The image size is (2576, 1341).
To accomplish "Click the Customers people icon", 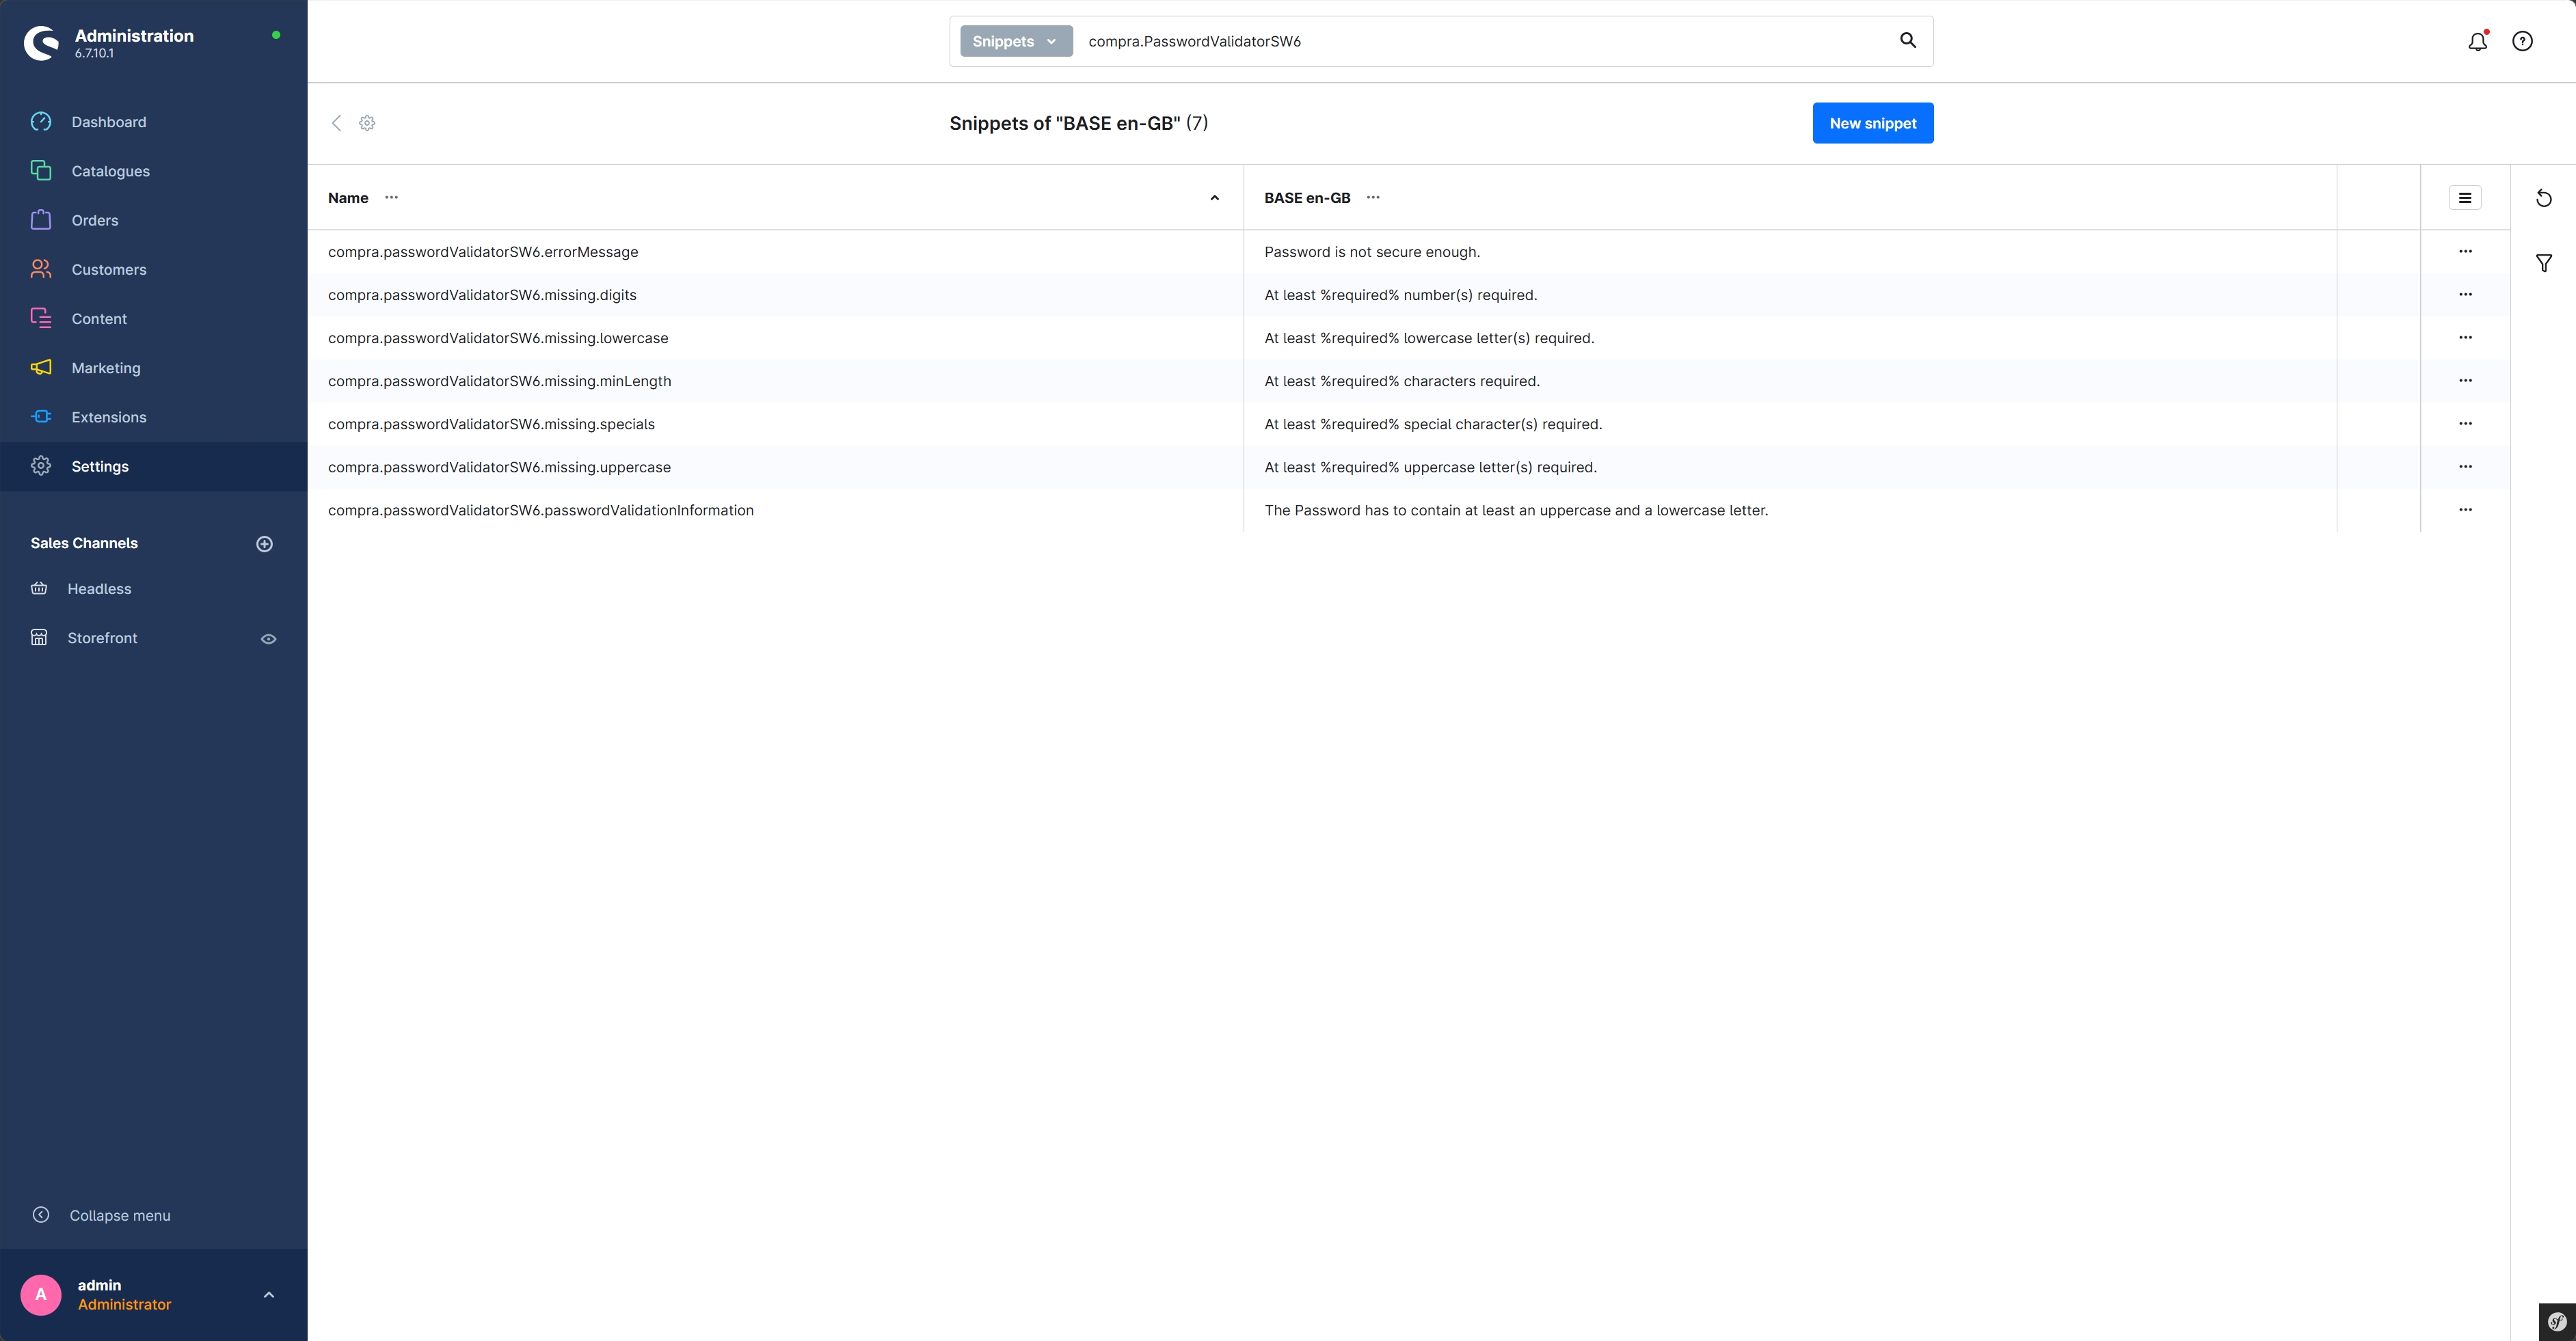I will point(41,269).
